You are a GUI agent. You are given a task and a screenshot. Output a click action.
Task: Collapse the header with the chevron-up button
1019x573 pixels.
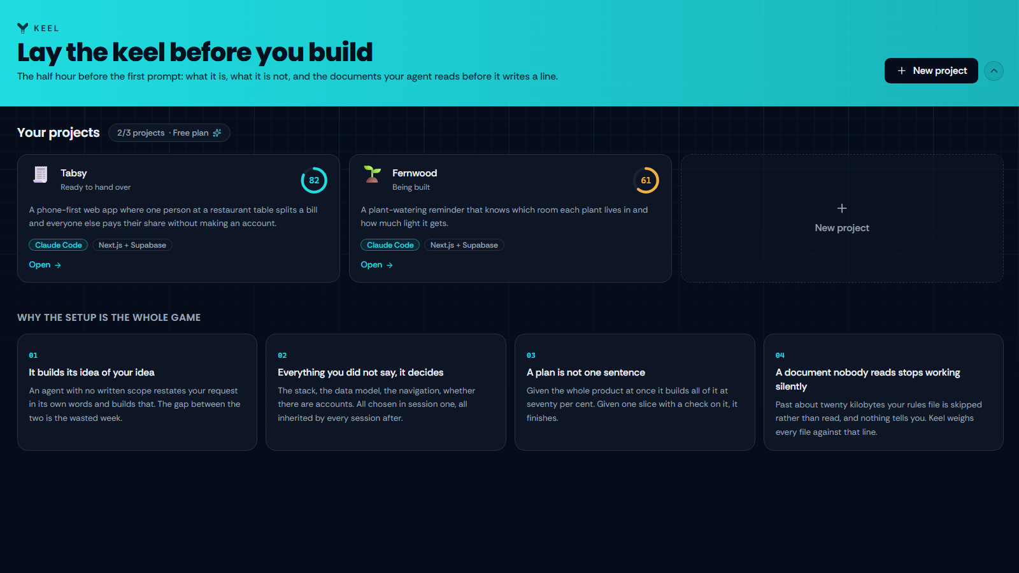[994, 71]
